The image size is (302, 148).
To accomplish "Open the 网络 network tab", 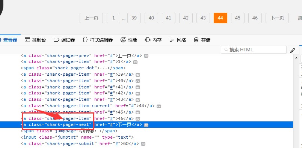I will [178, 40].
